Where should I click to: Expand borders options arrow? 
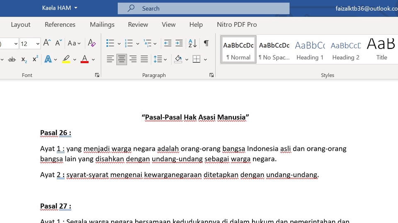(x=205, y=59)
